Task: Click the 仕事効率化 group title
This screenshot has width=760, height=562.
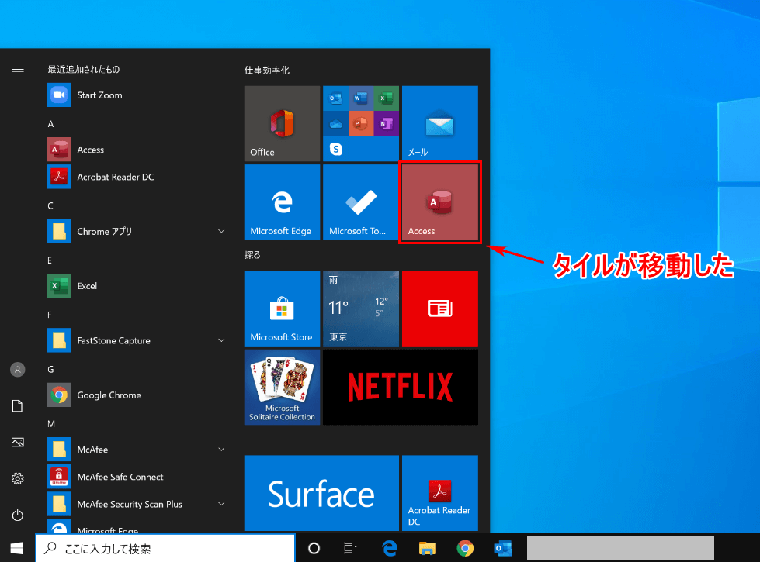Action: click(266, 71)
